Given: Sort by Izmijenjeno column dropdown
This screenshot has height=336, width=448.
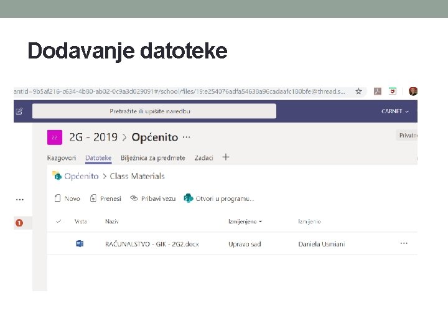Looking at the screenshot, I should point(245,222).
